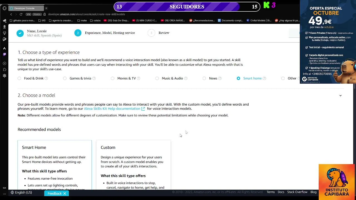Open the Terms footer link

click(271, 192)
